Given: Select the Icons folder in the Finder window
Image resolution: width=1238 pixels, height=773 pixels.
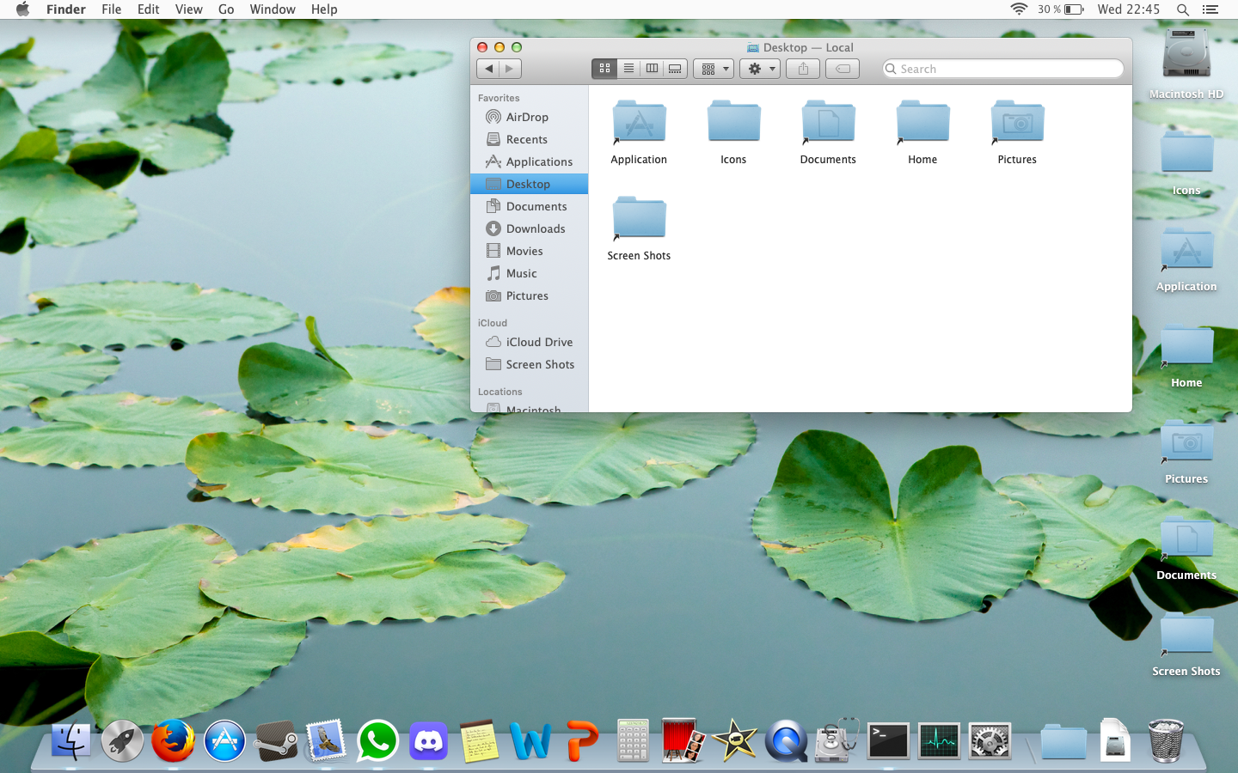Looking at the screenshot, I should 733,131.
